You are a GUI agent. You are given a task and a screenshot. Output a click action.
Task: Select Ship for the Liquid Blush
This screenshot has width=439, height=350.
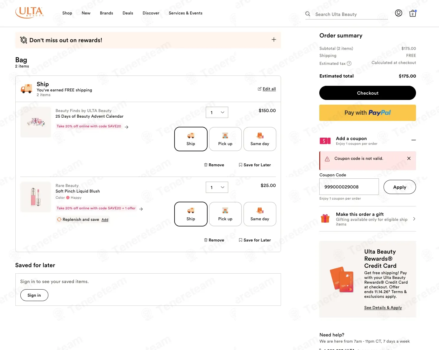191,214
